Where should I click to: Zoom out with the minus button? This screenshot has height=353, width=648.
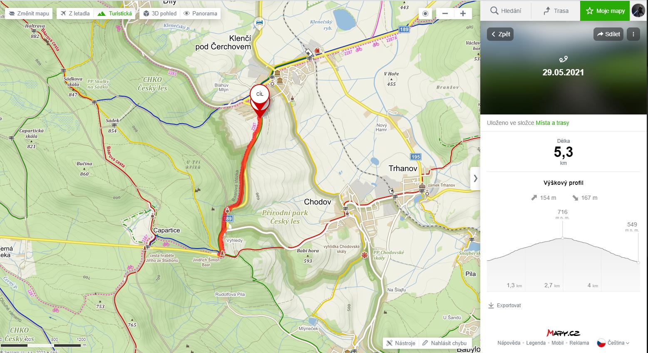click(x=445, y=13)
